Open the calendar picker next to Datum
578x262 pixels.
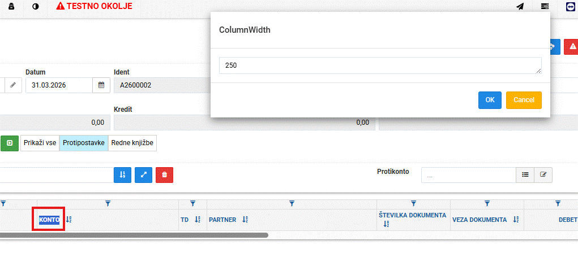pos(101,85)
